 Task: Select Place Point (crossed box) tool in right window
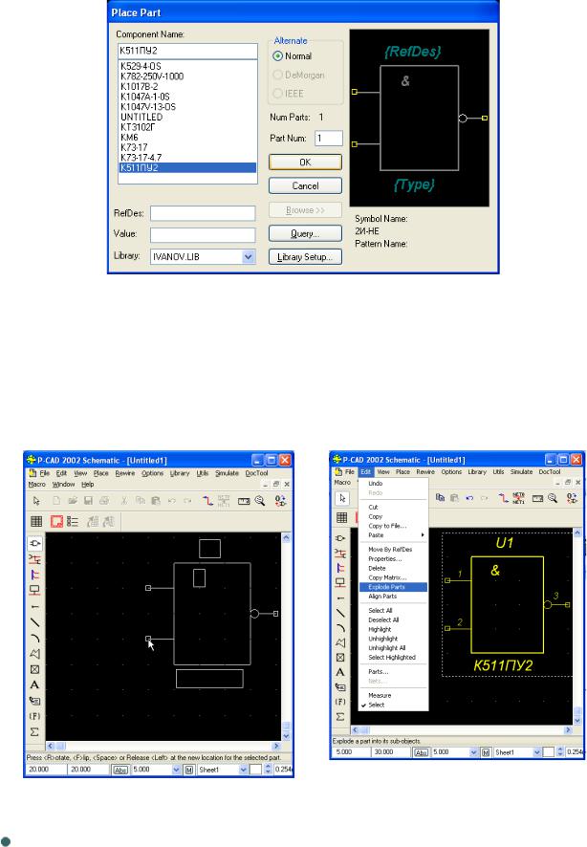(340, 658)
